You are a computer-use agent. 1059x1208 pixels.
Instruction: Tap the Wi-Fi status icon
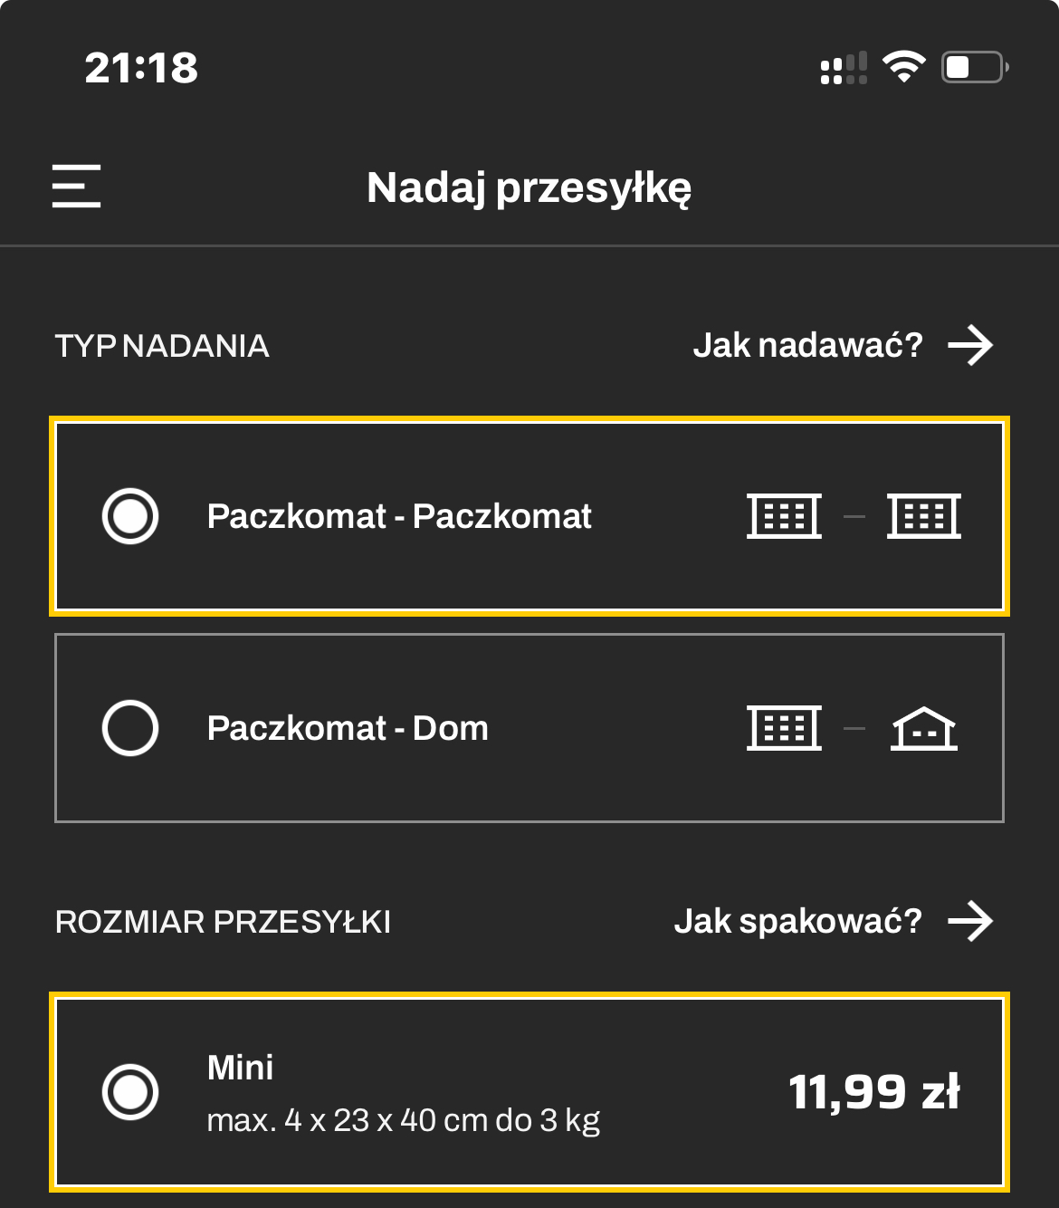tap(903, 67)
